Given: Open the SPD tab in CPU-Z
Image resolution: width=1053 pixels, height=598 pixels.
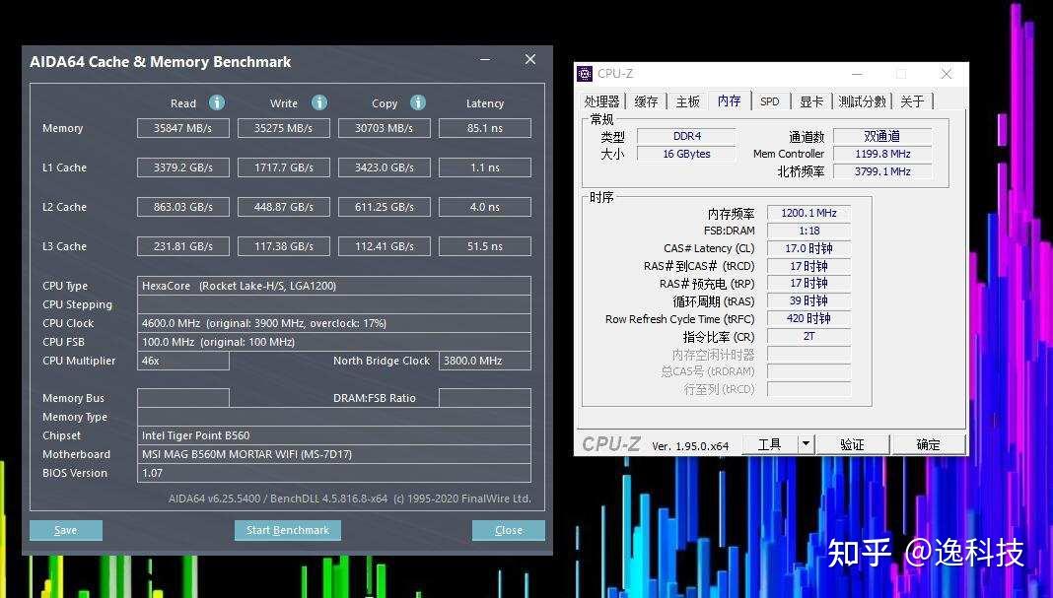Looking at the screenshot, I should 770,100.
